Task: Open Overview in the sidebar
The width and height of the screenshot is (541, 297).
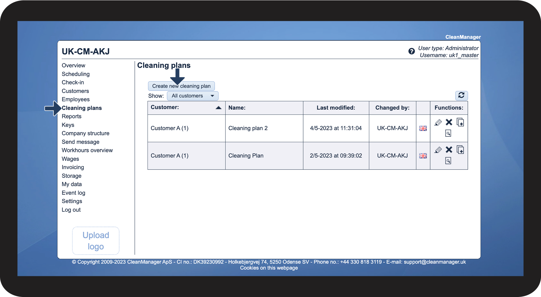Action: (73, 65)
